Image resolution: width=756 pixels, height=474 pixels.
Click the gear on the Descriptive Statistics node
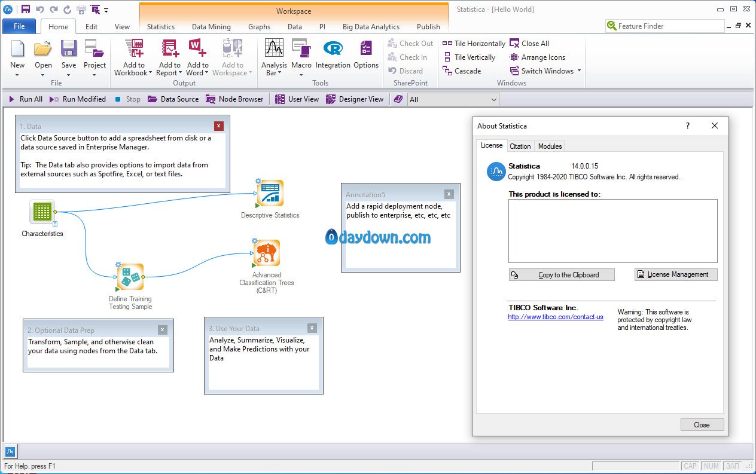pyautogui.click(x=258, y=181)
